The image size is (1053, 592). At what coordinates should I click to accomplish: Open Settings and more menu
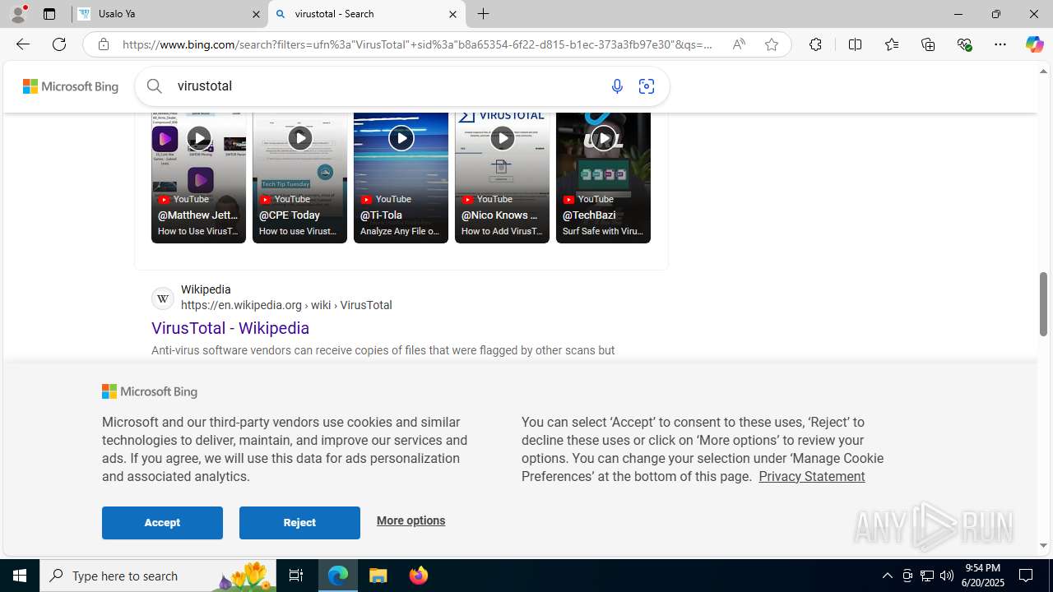[x=1000, y=44]
